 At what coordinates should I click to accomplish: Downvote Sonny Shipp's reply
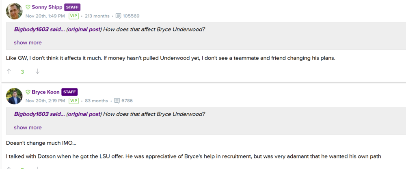[37, 72]
